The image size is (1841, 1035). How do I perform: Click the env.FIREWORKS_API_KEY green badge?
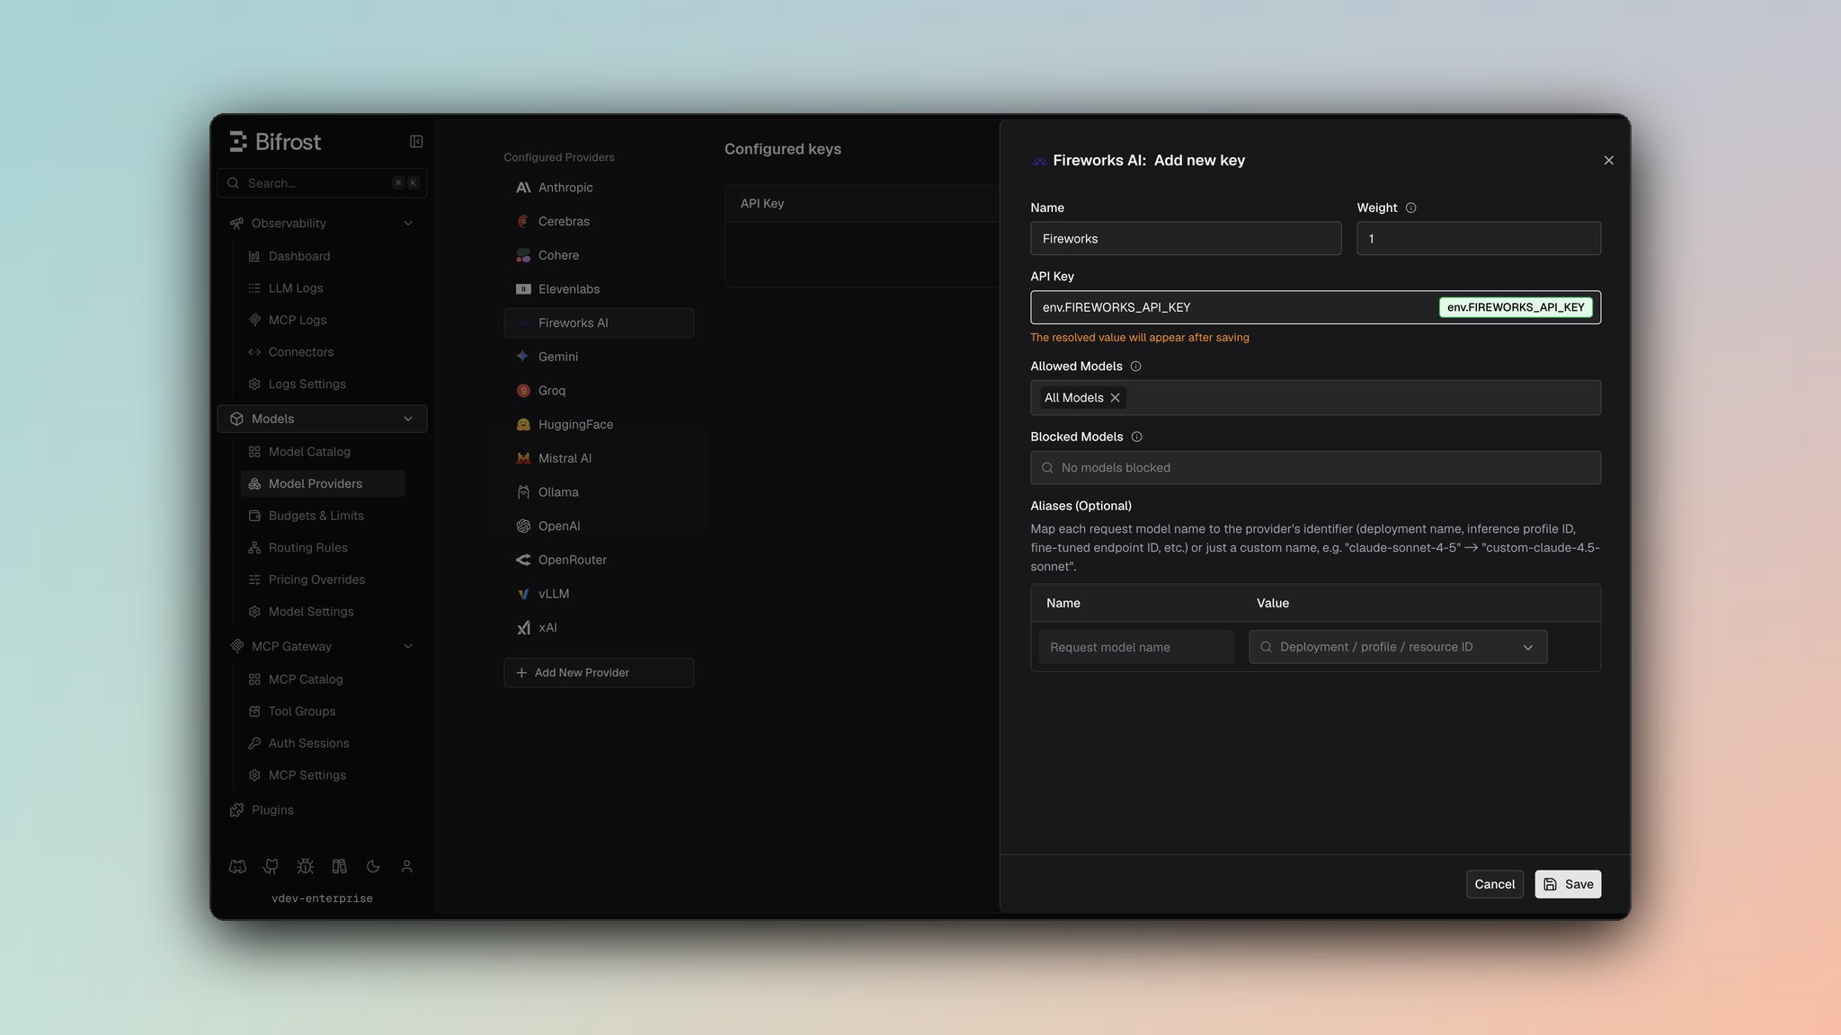1516,307
